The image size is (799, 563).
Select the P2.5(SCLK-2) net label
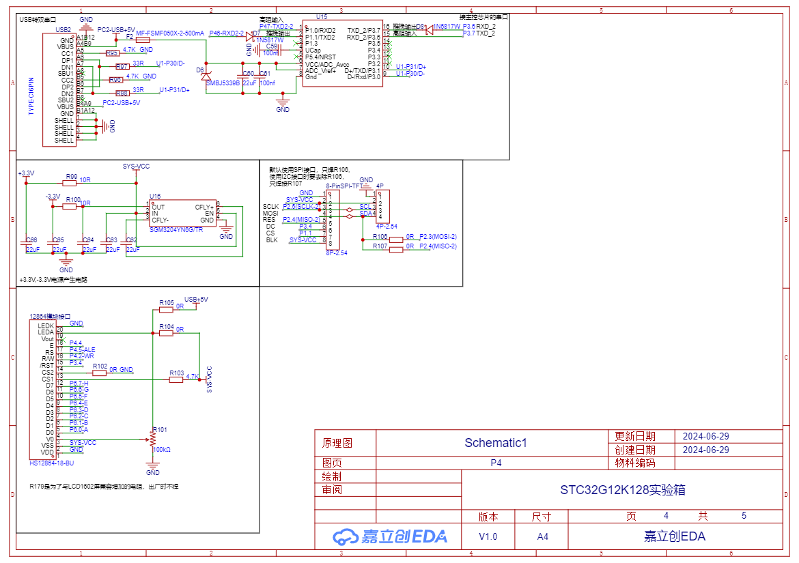click(302, 206)
